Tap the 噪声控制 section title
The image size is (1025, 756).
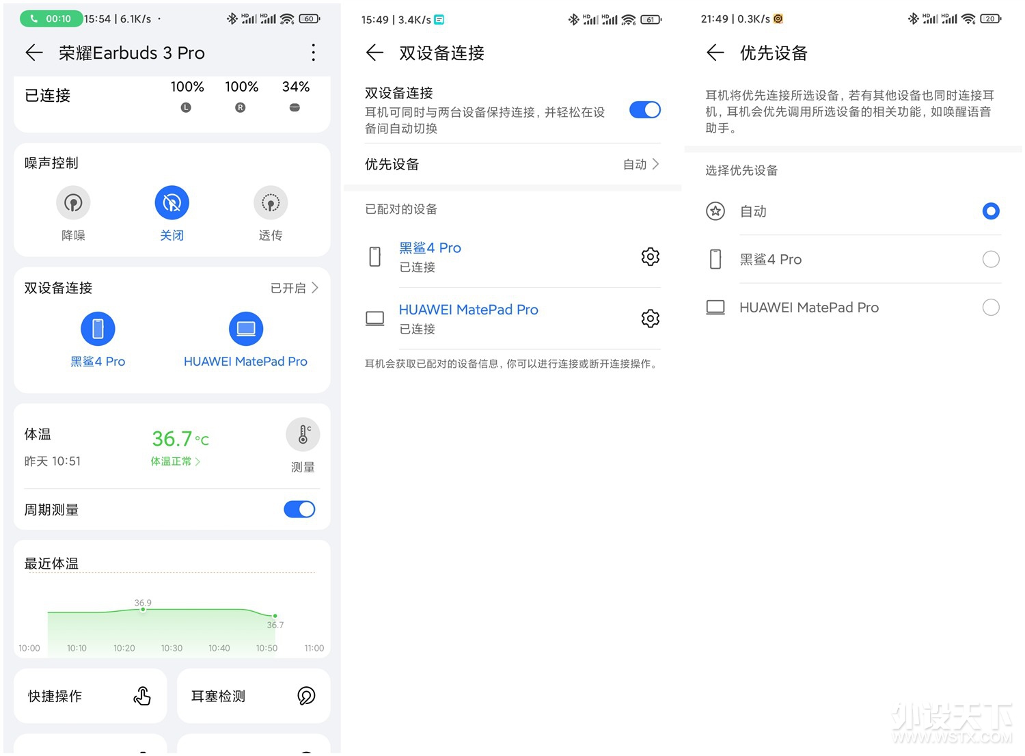pyautogui.click(x=51, y=163)
